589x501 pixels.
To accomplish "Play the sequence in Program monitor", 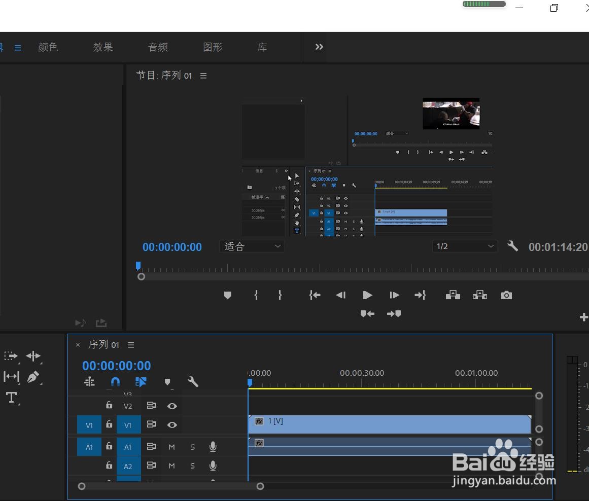I will coord(367,295).
